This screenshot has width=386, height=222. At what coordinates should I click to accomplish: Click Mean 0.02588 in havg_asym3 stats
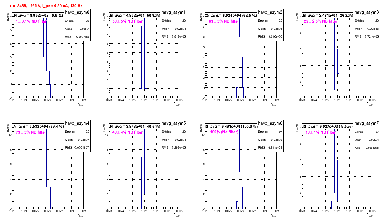[x=367, y=29]
